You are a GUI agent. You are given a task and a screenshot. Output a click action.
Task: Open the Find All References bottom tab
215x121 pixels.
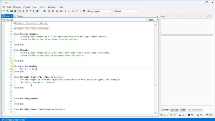click(210, 115)
